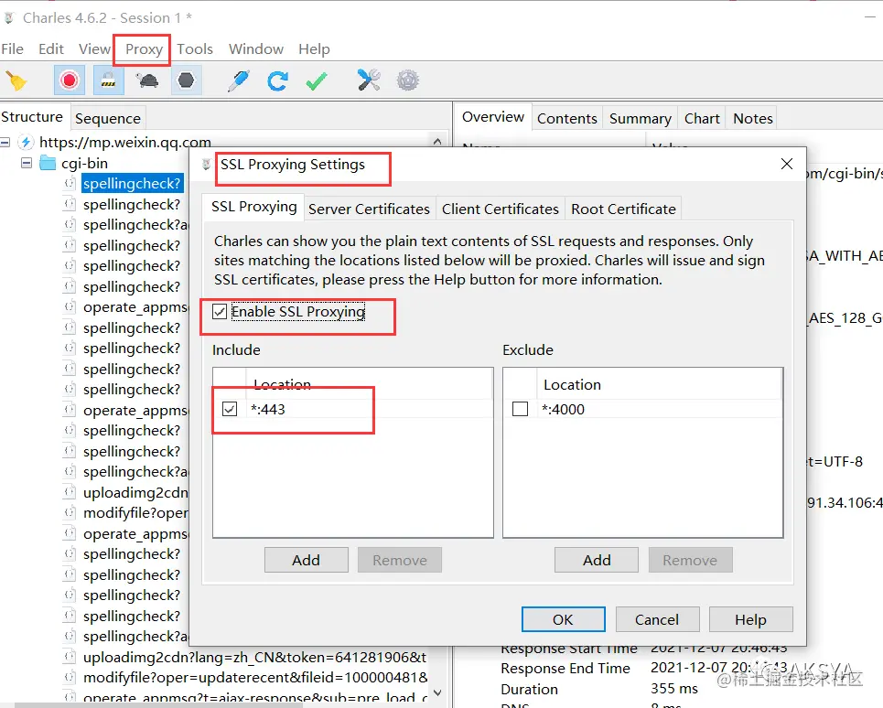Switch to Server Certificates tab

pyautogui.click(x=369, y=209)
